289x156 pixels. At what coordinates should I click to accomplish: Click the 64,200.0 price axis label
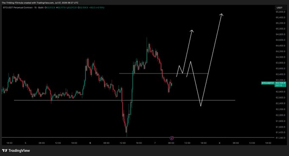[280, 51]
